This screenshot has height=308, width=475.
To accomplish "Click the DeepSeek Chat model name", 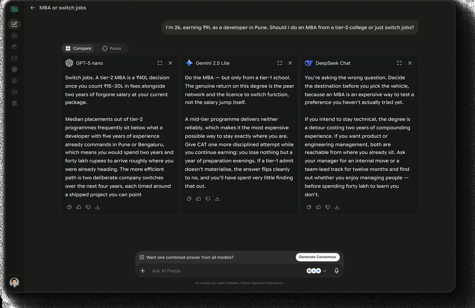I will click(333, 63).
